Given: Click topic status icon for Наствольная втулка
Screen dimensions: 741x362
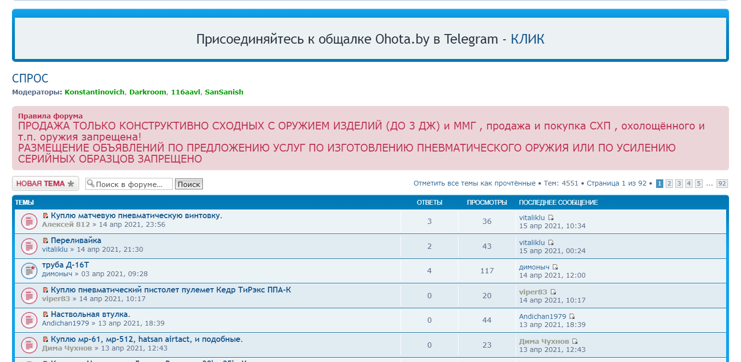Looking at the screenshot, I should 29,320.
